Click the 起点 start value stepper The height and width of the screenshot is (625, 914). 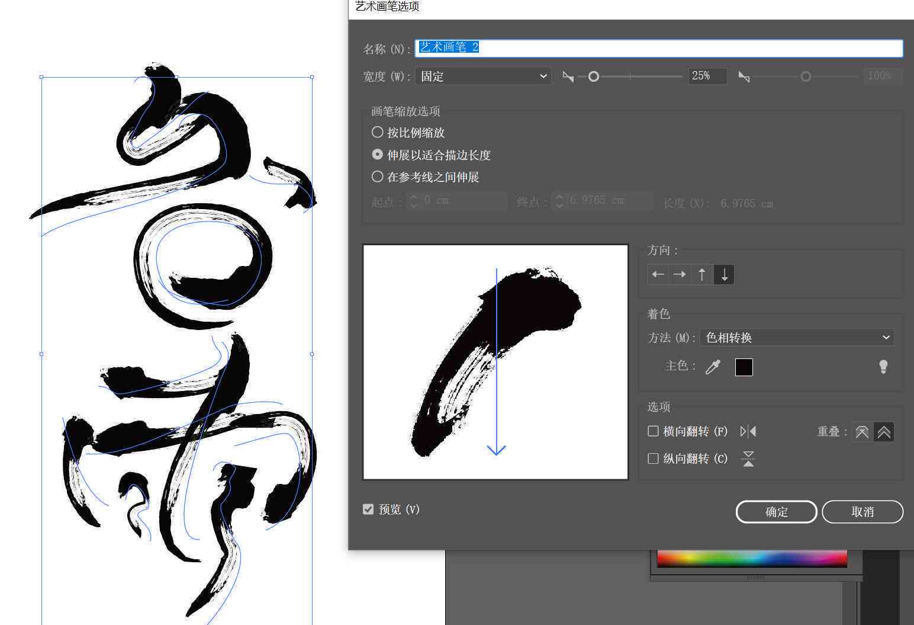click(414, 201)
